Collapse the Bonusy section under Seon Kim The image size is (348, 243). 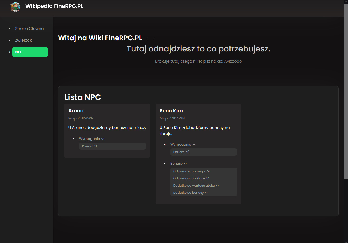[179, 164]
